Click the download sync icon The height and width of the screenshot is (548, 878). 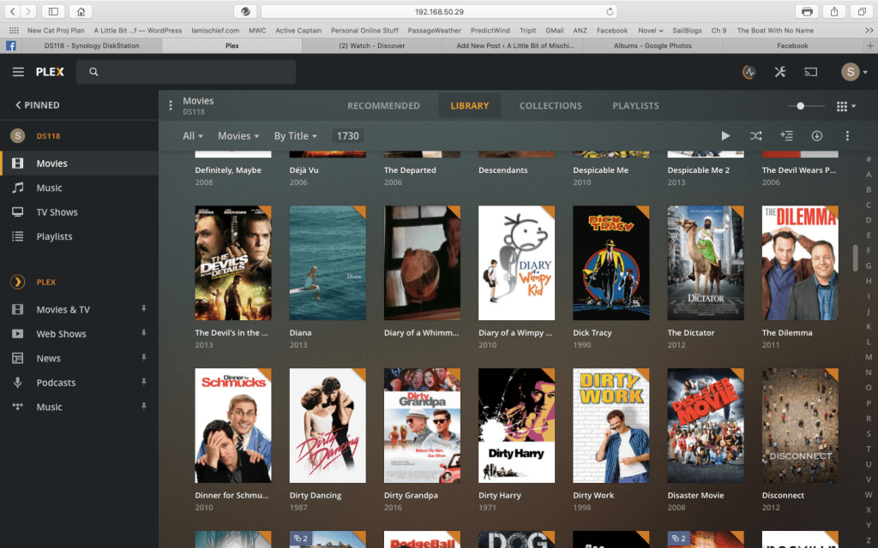pyautogui.click(x=817, y=135)
